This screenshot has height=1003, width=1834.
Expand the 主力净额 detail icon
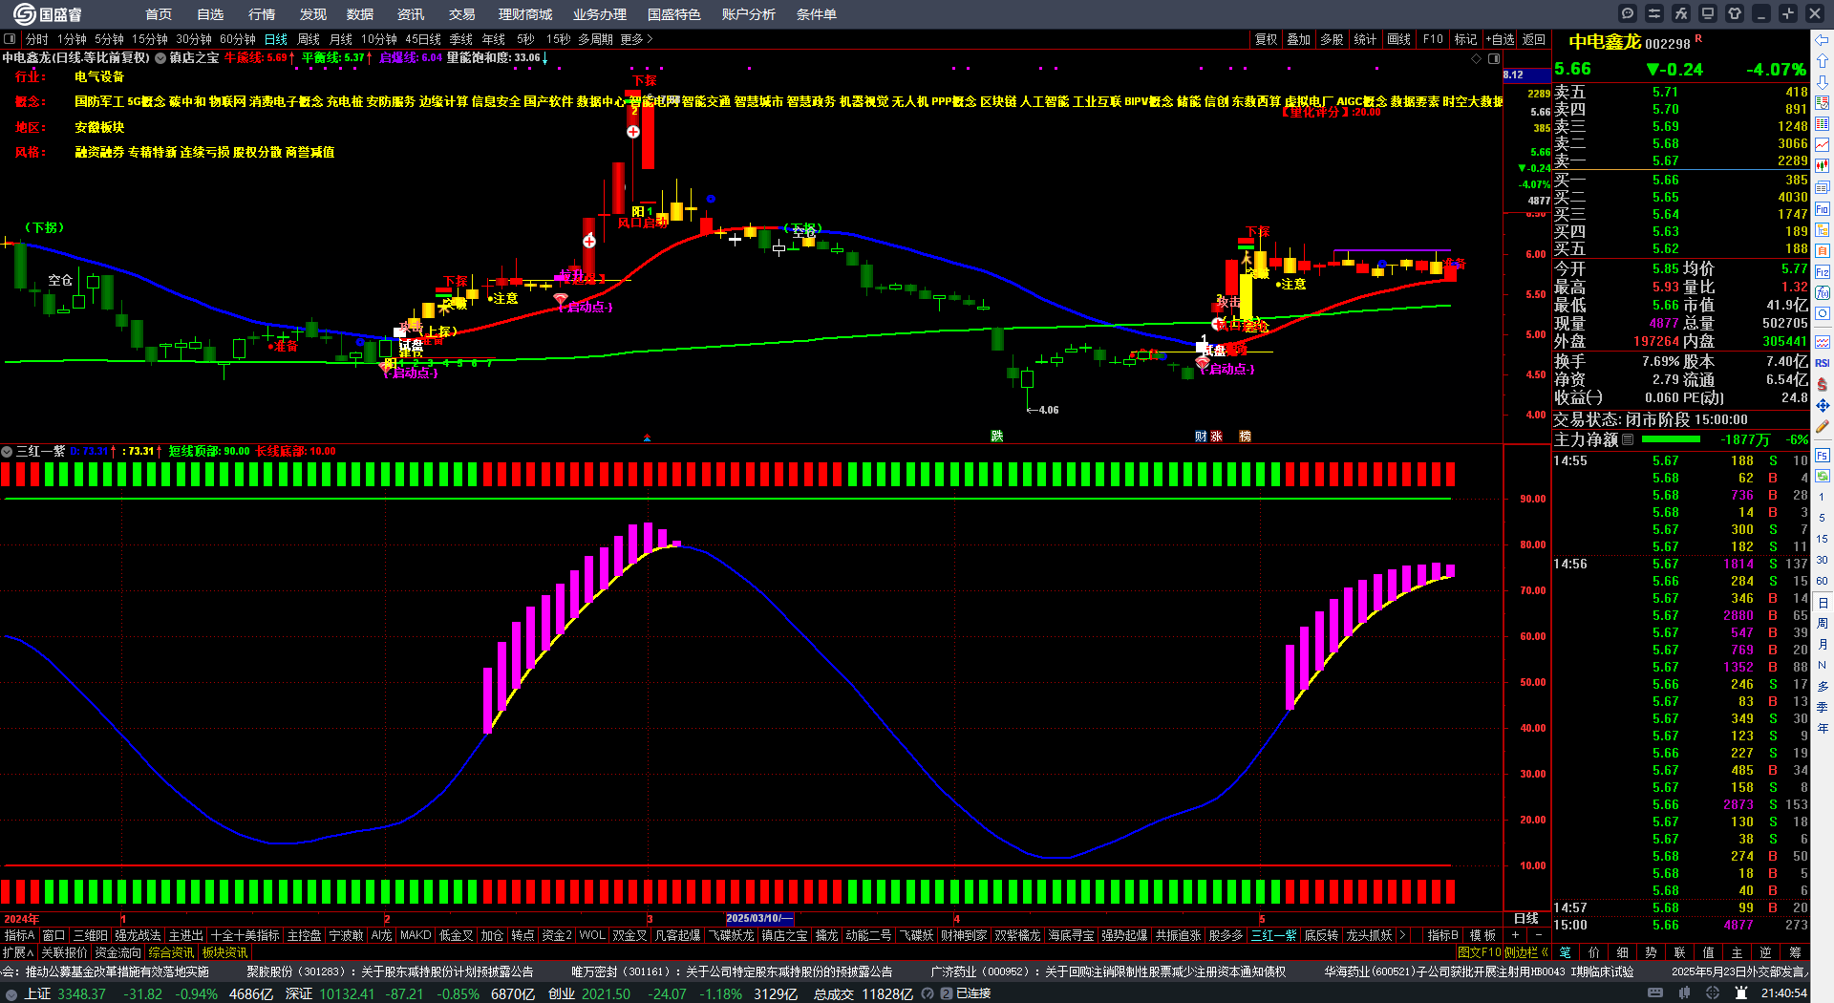click(x=1628, y=439)
